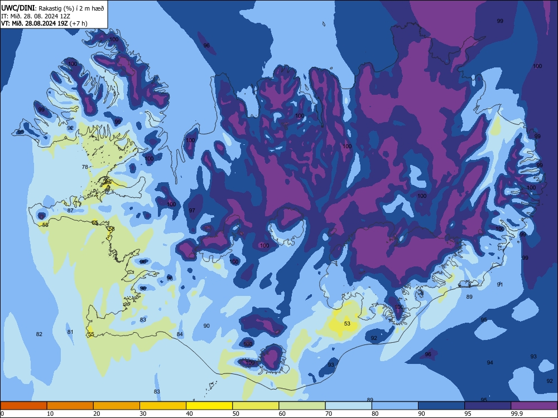Screen dimensions: 558x418
Task: Click the 81 humidity value on the map
Action: tap(70, 332)
